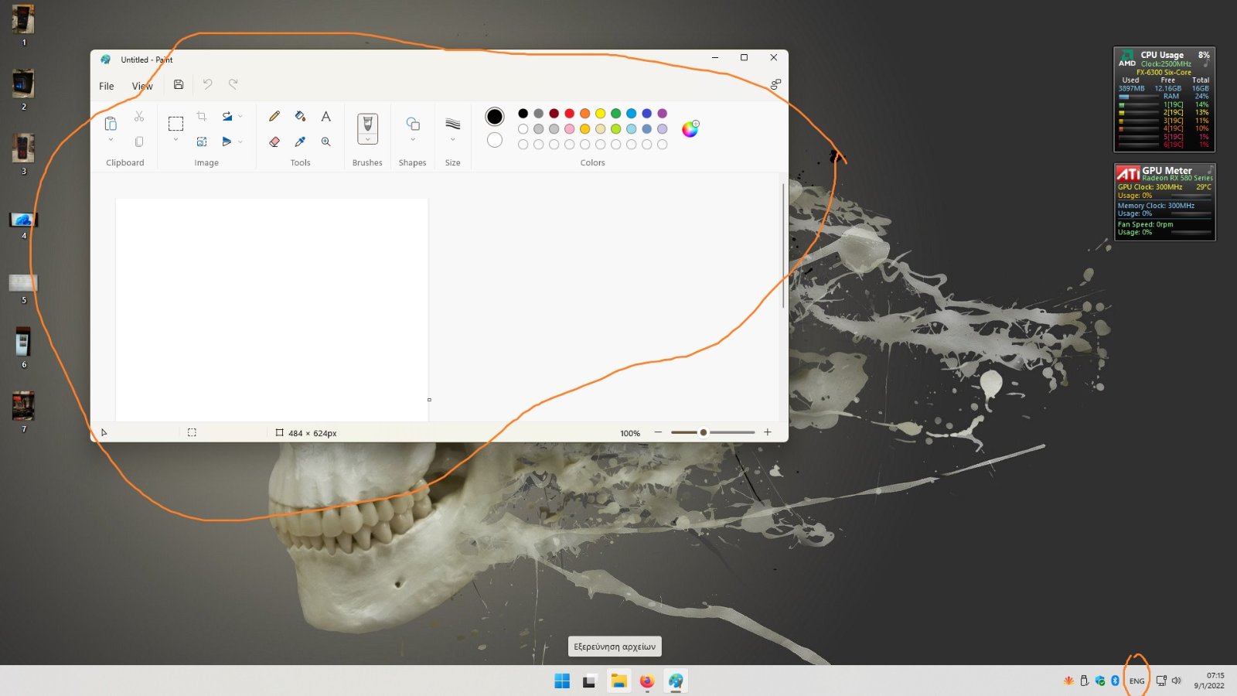The height and width of the screenshot is (696, 1237).
Task: Click File Explorer in the taskbar
Action: pyautogui.click(x=618, y=681)
